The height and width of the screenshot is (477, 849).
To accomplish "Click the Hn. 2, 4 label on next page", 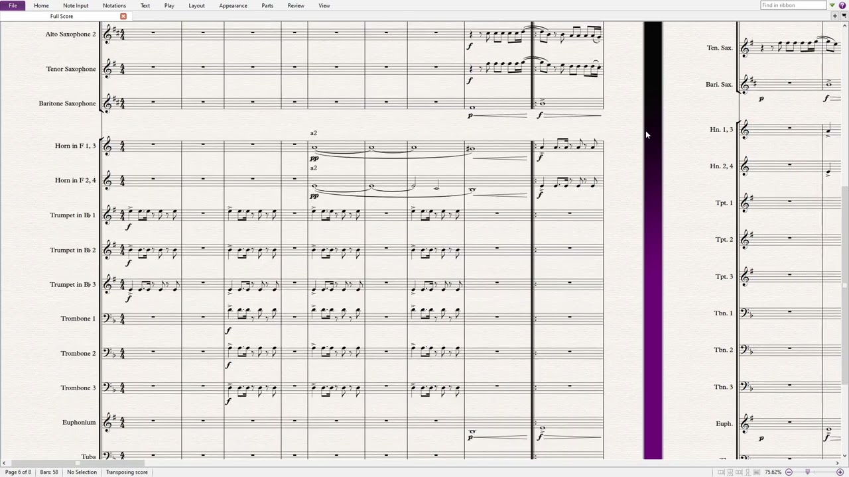I will pos(722,166).
